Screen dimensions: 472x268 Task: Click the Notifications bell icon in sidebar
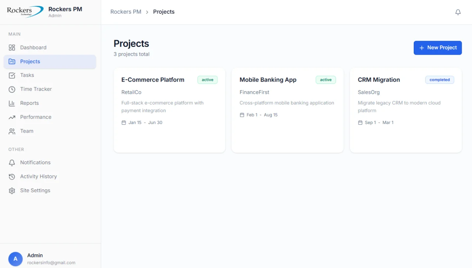point(12,163)
